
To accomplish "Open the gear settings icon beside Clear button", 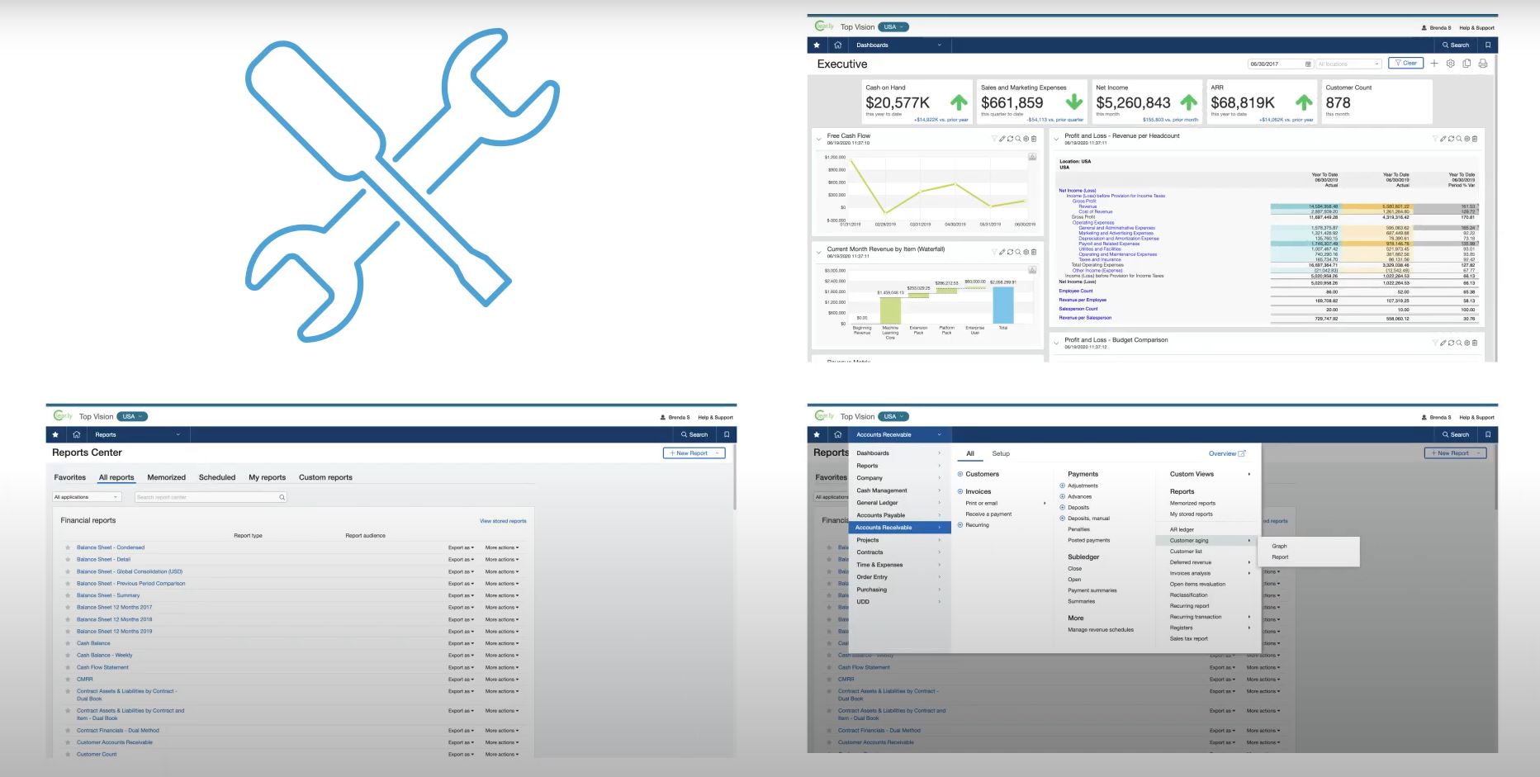I will (x=1450, y=64).
